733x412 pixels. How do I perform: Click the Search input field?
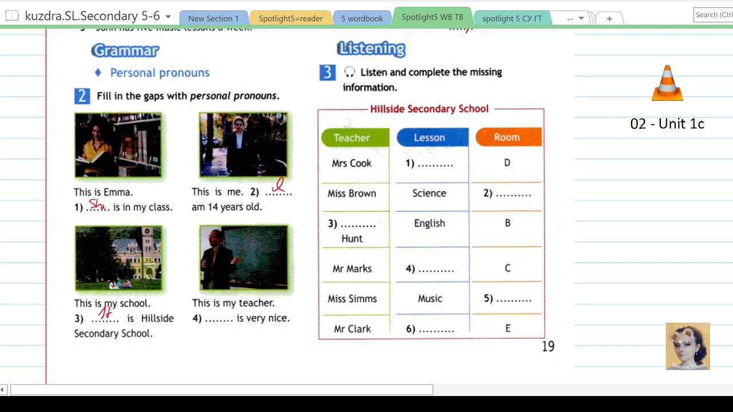713,15
